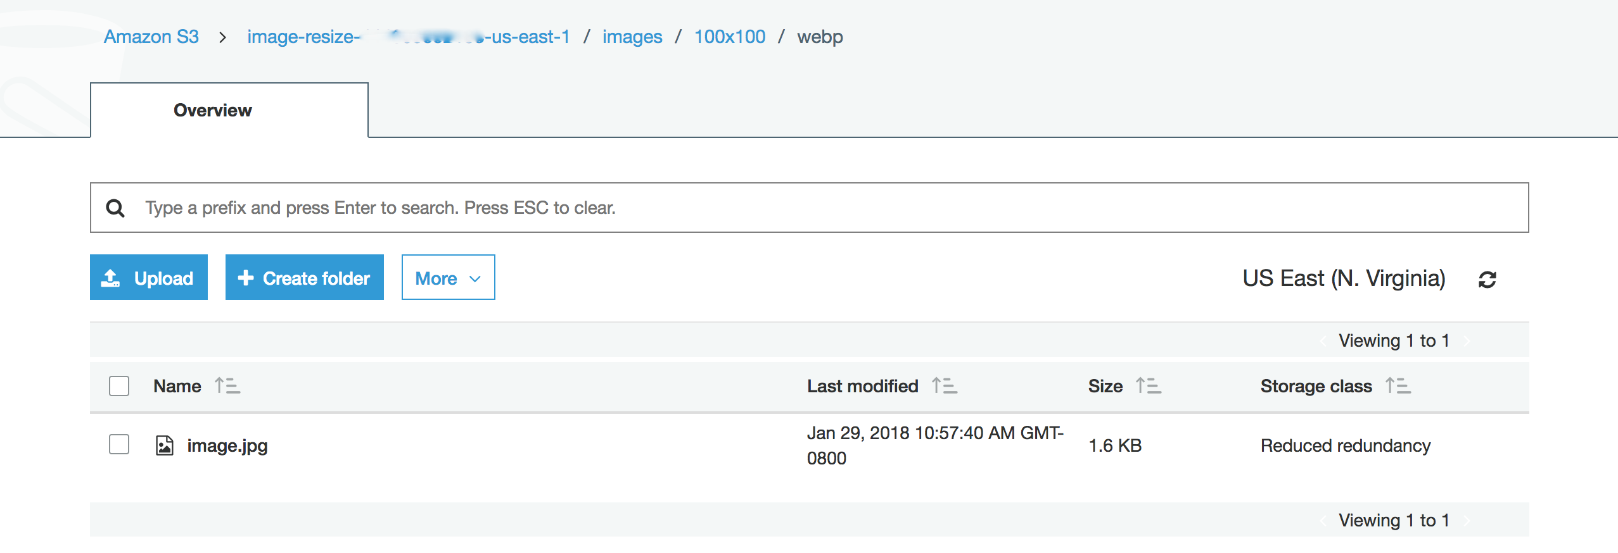Open the Amazon S3 breadcrumb link
1618x553 pixels.
point(151,37)
